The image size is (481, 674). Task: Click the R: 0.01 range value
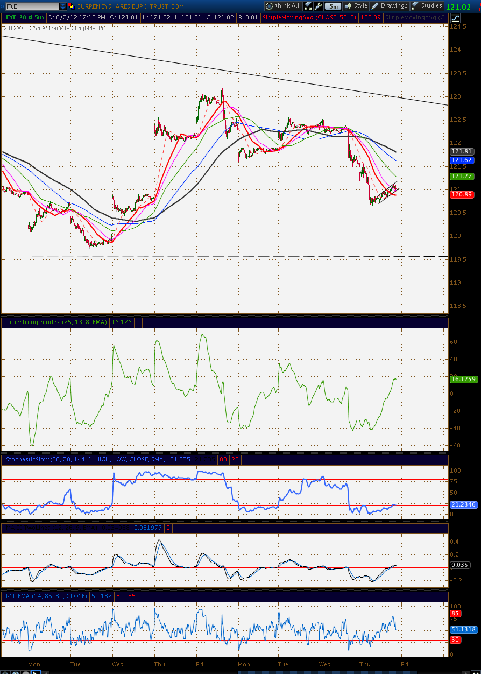[249, 18]
